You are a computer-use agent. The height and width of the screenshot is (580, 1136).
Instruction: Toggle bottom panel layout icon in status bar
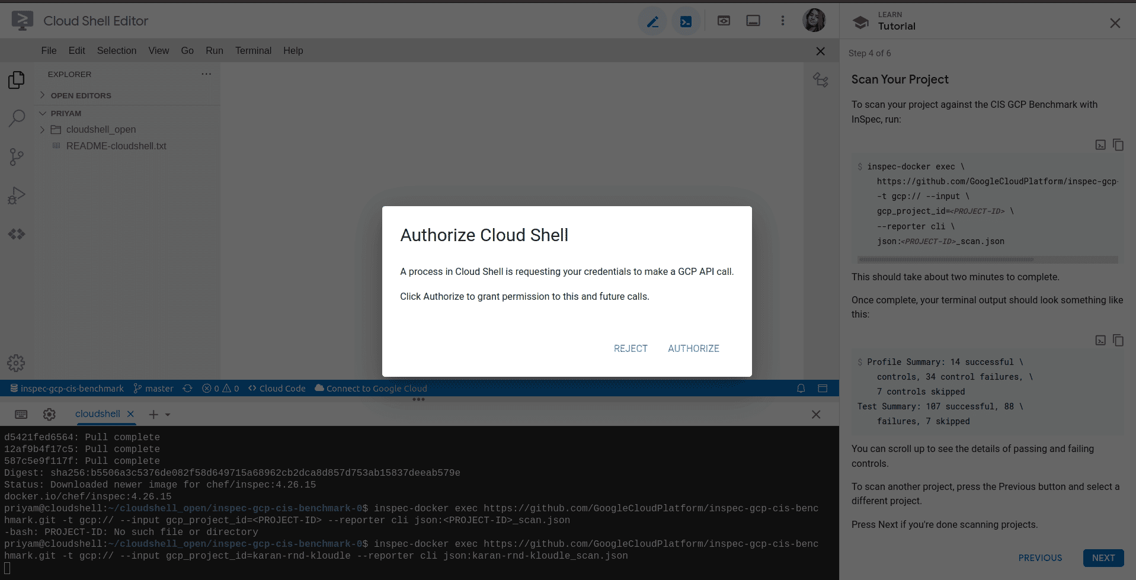click(823, 388)
